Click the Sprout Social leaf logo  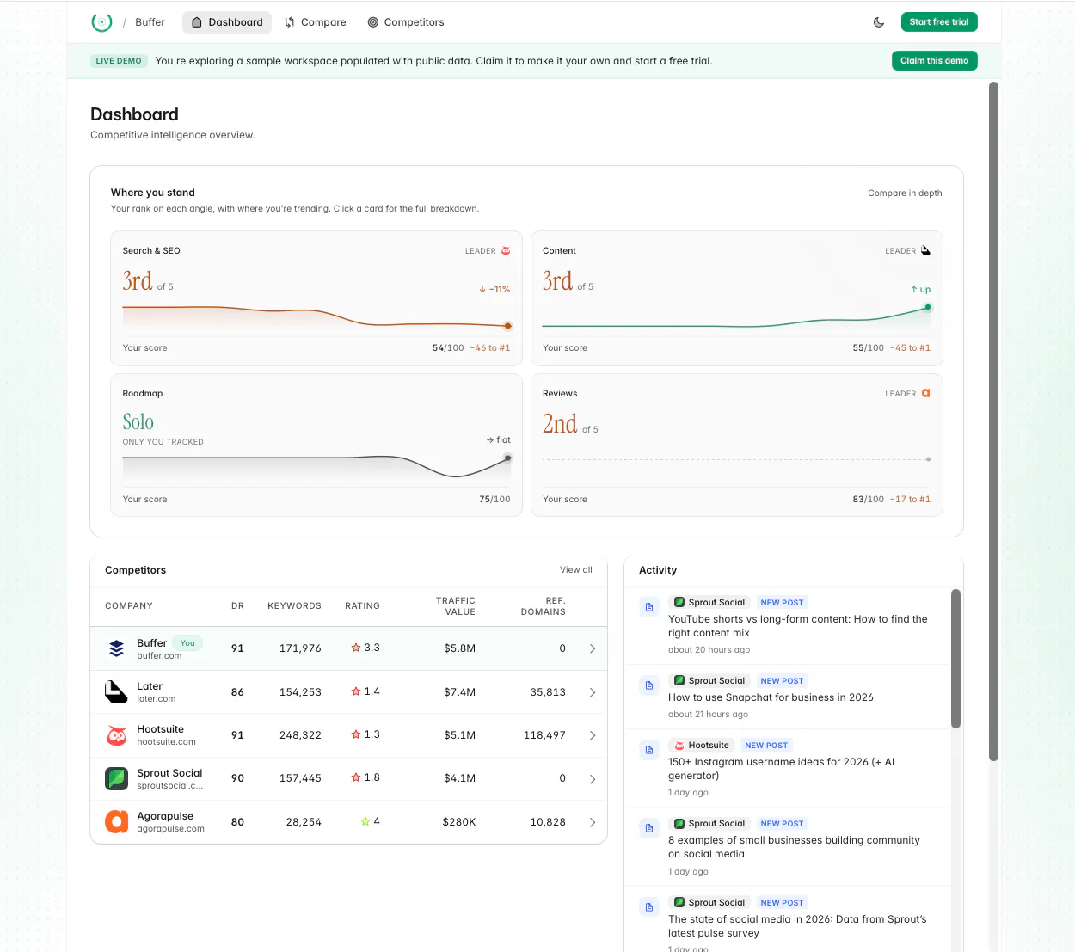(116, 778)
